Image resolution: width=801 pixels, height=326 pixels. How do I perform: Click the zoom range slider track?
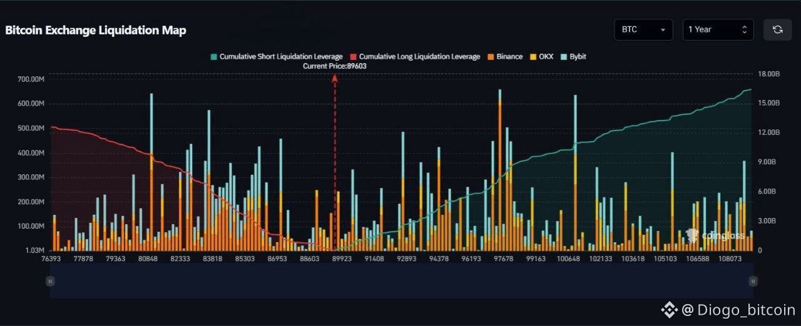tap(402, 282)
